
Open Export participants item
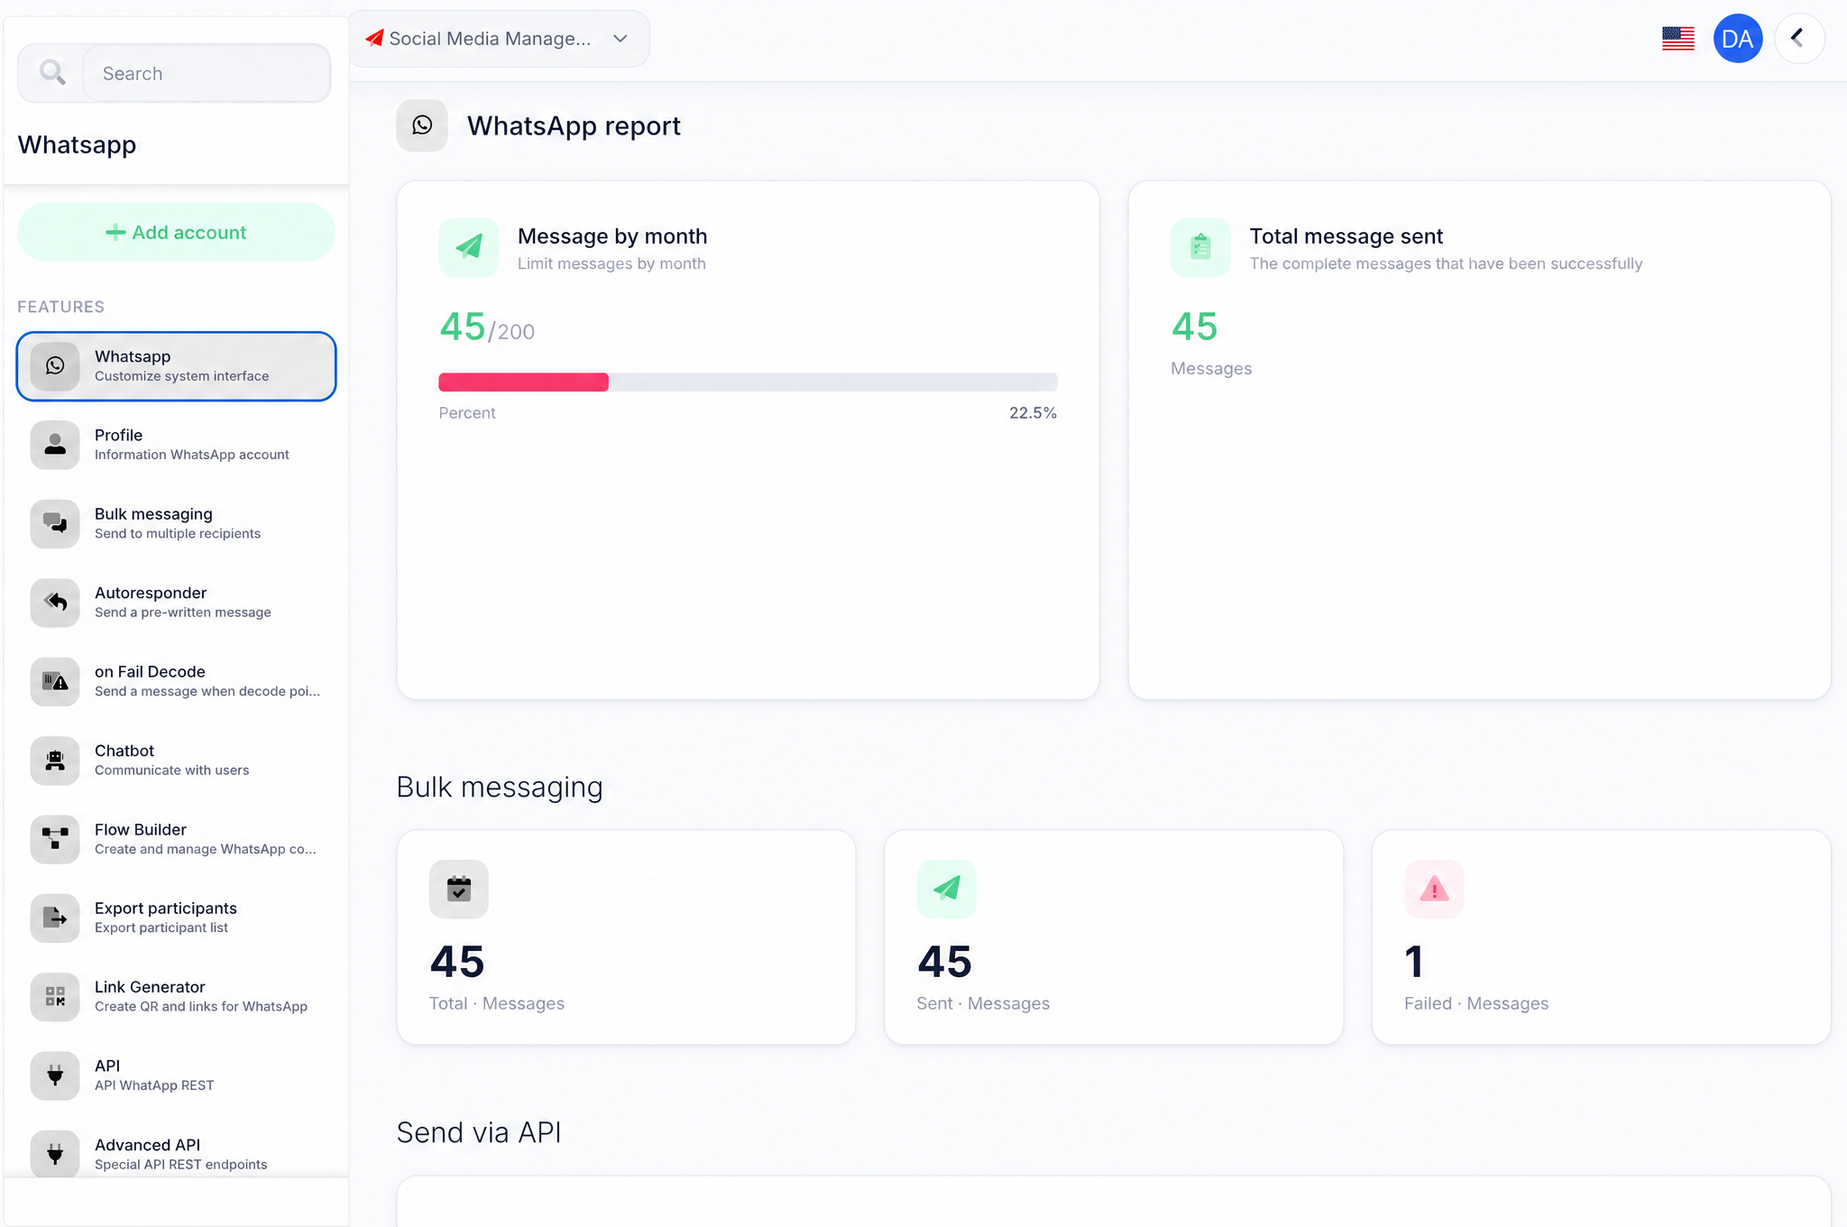177,918
